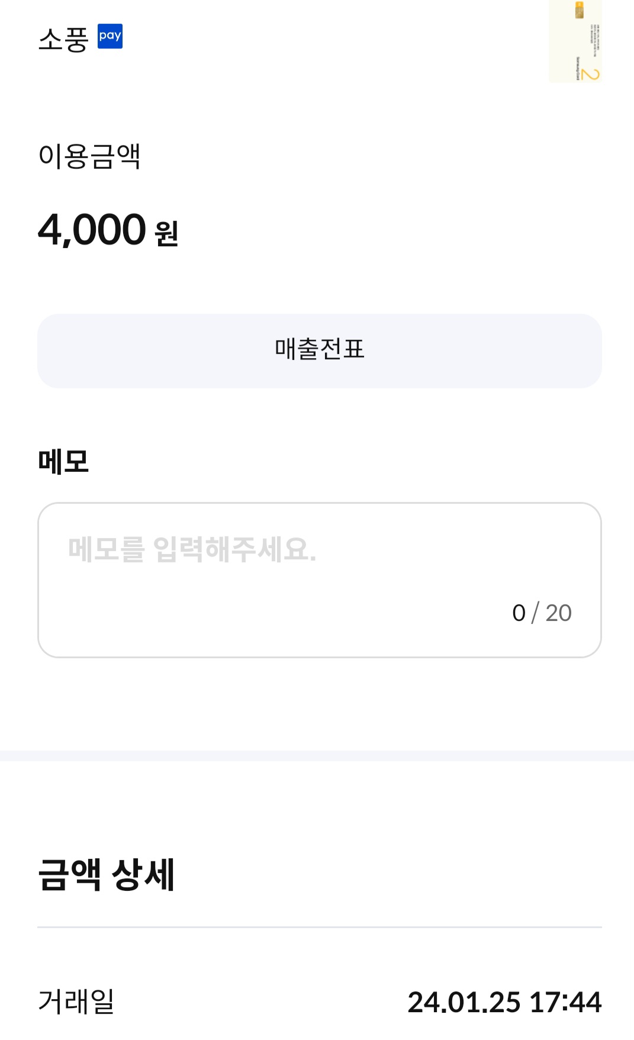Click the 원 currency unit

pos(166,233)
